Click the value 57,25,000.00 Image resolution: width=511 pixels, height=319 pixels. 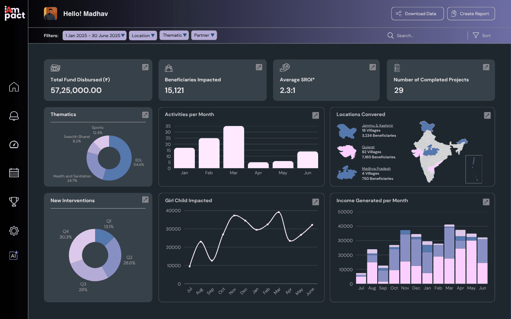(x=76, y=91)
